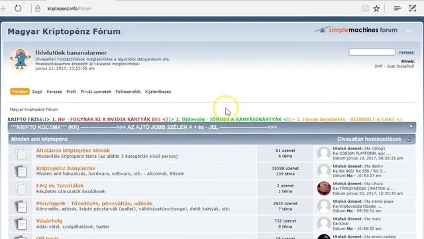Open Kriptopénz Bányászás board
The image size is (424, 239).
click(66, 168)
